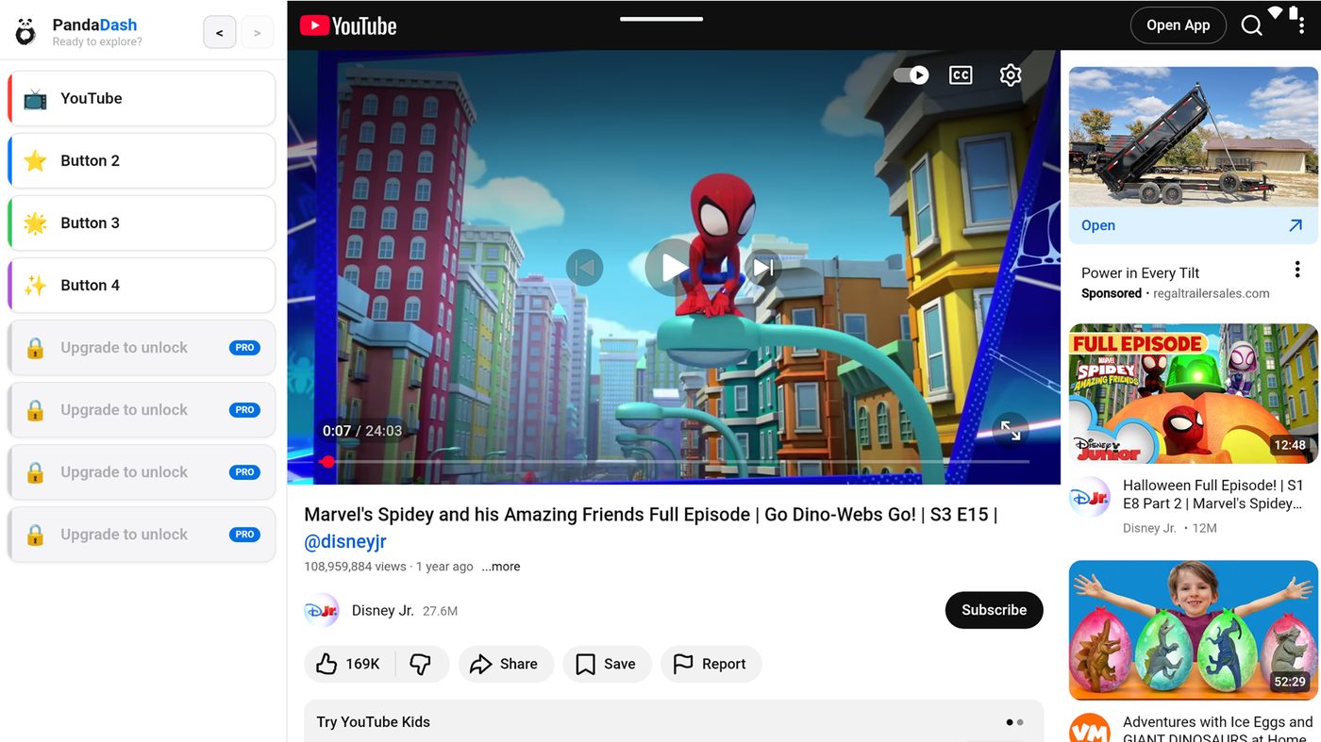Screen dimensions: 1321x742
Task: Toggle closed captions (CC) on the video
Action: point(961,75)
